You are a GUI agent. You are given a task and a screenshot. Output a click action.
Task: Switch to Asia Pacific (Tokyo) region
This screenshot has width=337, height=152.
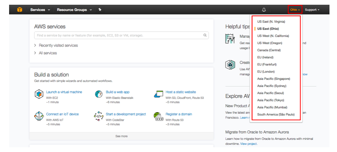(271, 100)
